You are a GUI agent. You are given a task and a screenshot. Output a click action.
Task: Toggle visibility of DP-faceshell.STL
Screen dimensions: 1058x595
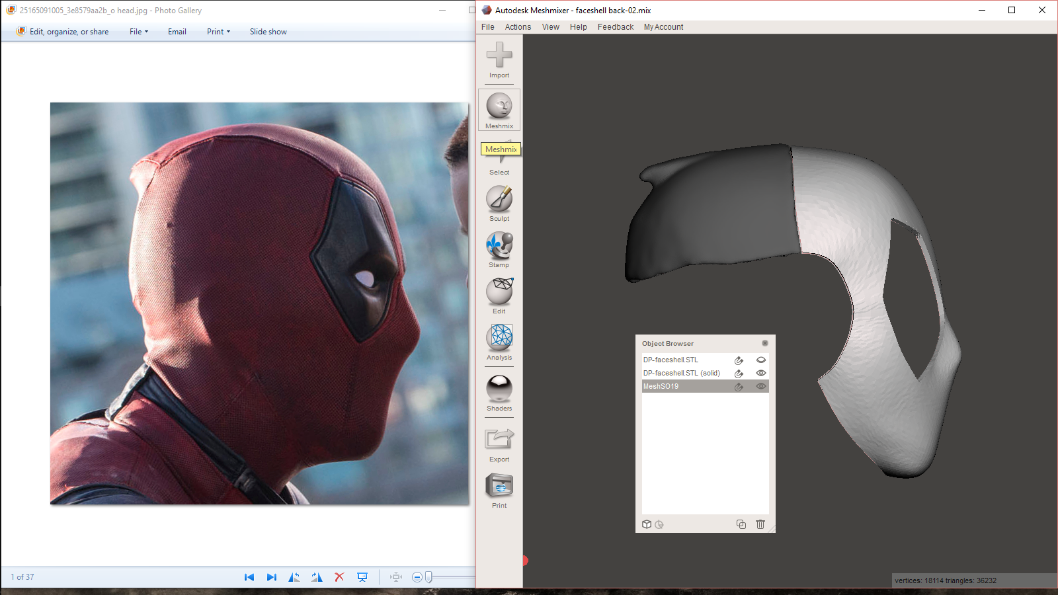761,360
